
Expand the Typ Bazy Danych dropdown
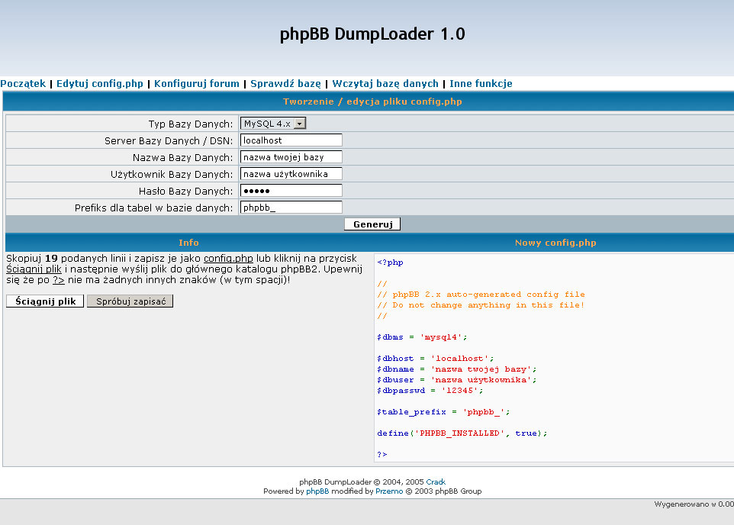273,124
